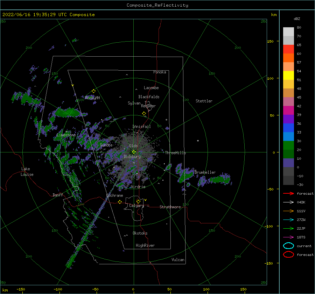This screenshot has width=315, height=294.
Task: Click the dBZ legend heading
Action: tap(297, 19)
